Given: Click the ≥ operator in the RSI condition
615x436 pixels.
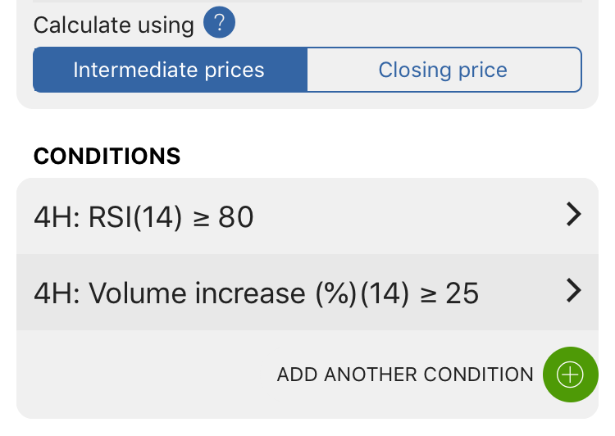Looking at the screenshot, I should point(201,220).
